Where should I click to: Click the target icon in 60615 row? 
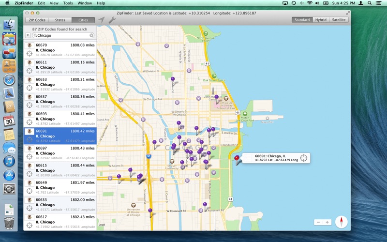30,174
